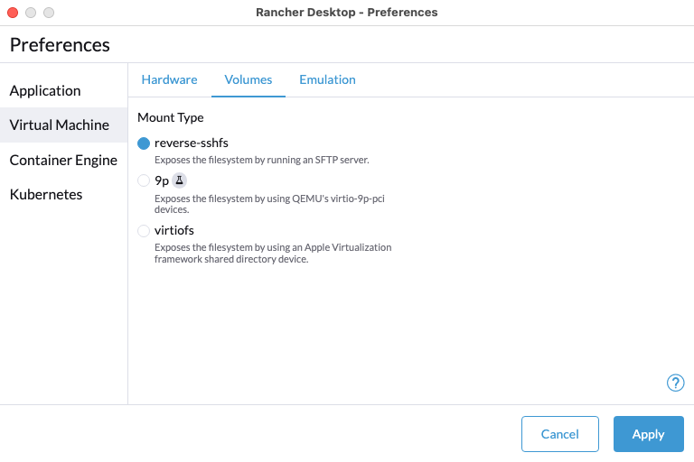This screenshot has height=462, width=694.
Task: Click the Preferences page heading
Action: point(60,44)
